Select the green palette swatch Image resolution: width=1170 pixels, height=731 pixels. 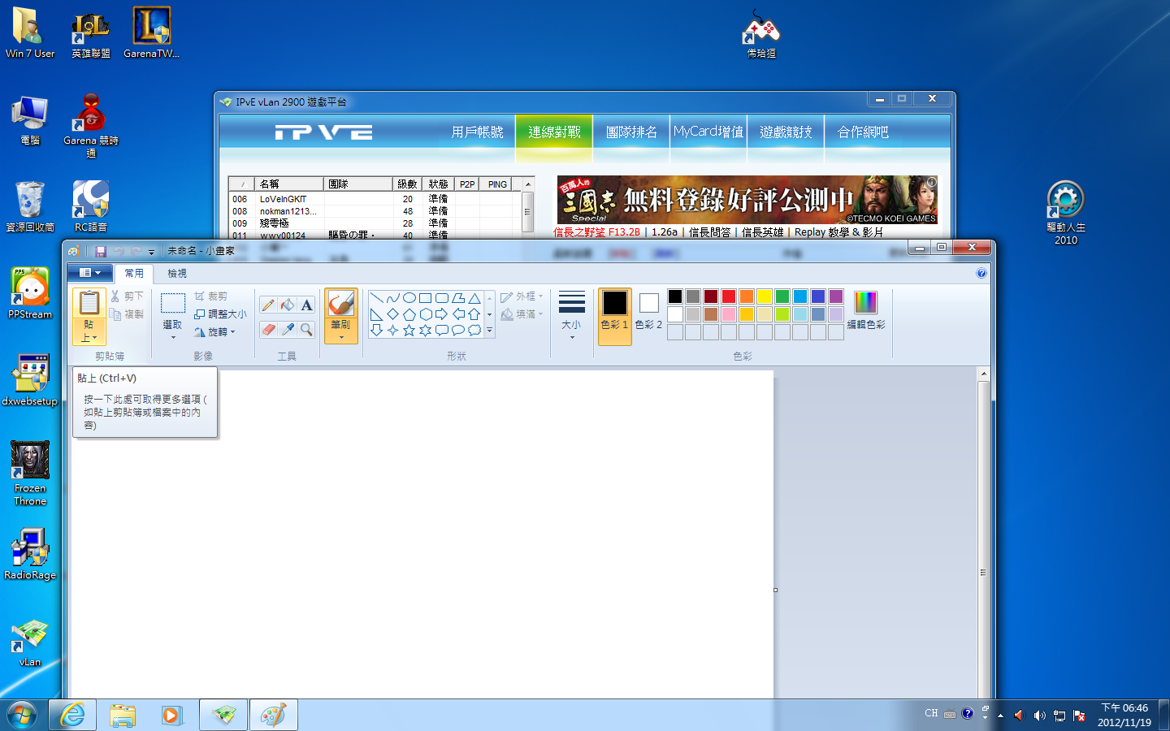click(782, 296)
